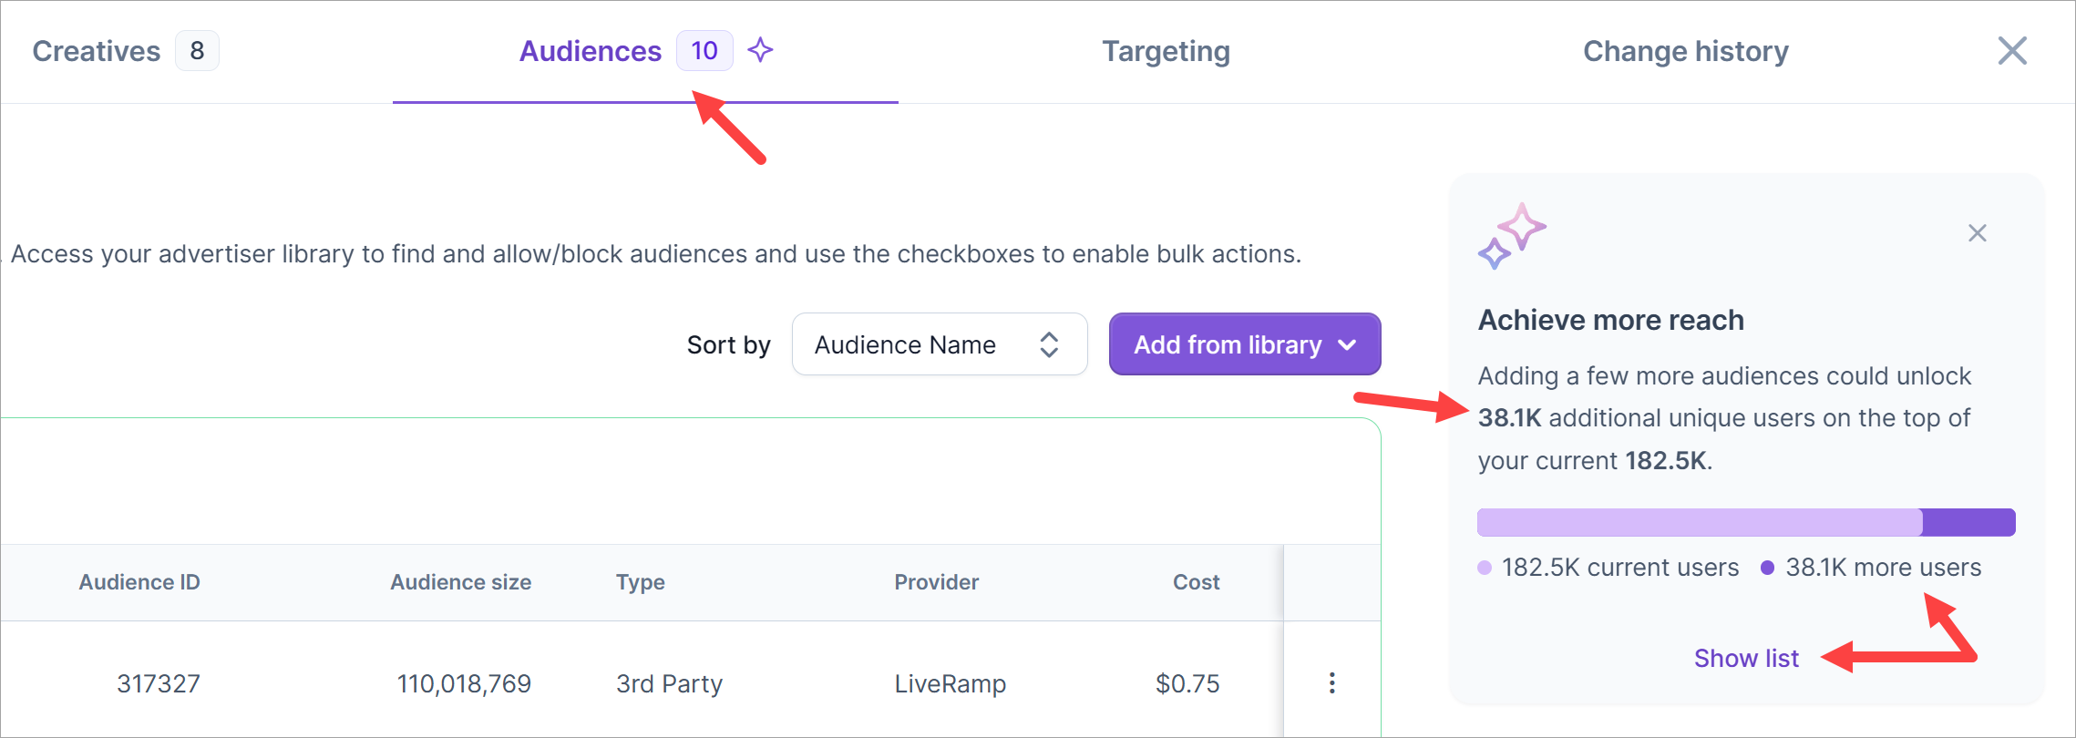
Task: Click the Audience size column header
Action: 460,582
